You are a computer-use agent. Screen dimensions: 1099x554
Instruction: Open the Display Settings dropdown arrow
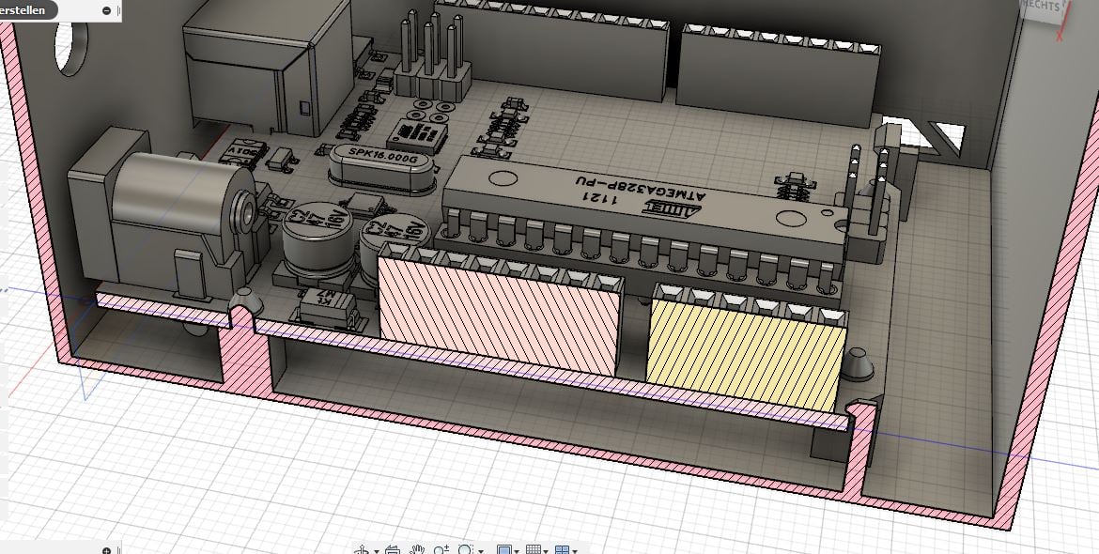(517, 551)
